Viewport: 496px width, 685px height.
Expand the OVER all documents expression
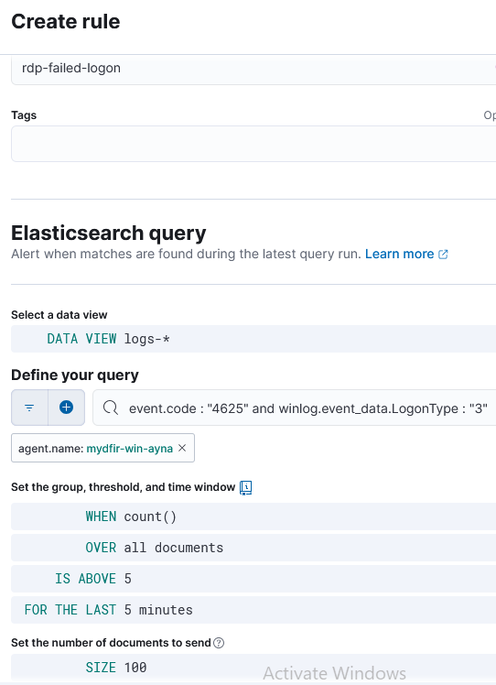pos(253,548)
